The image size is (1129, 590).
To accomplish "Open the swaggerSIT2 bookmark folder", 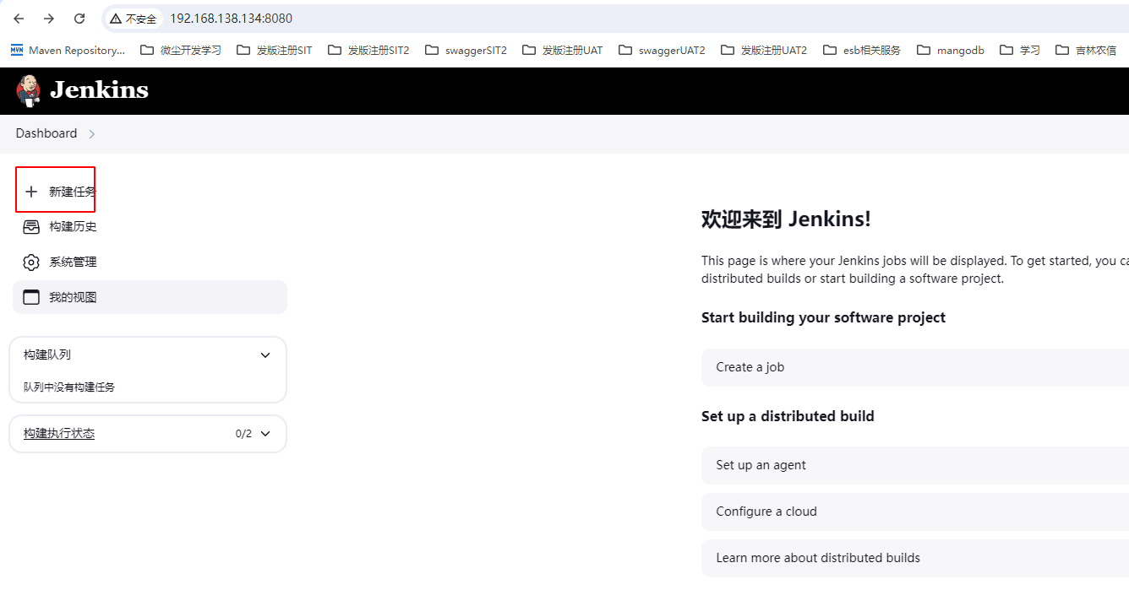I will [x=466, y=50].
